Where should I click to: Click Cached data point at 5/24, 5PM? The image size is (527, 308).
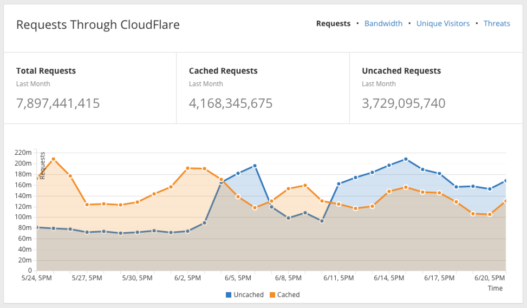[37, 179]
